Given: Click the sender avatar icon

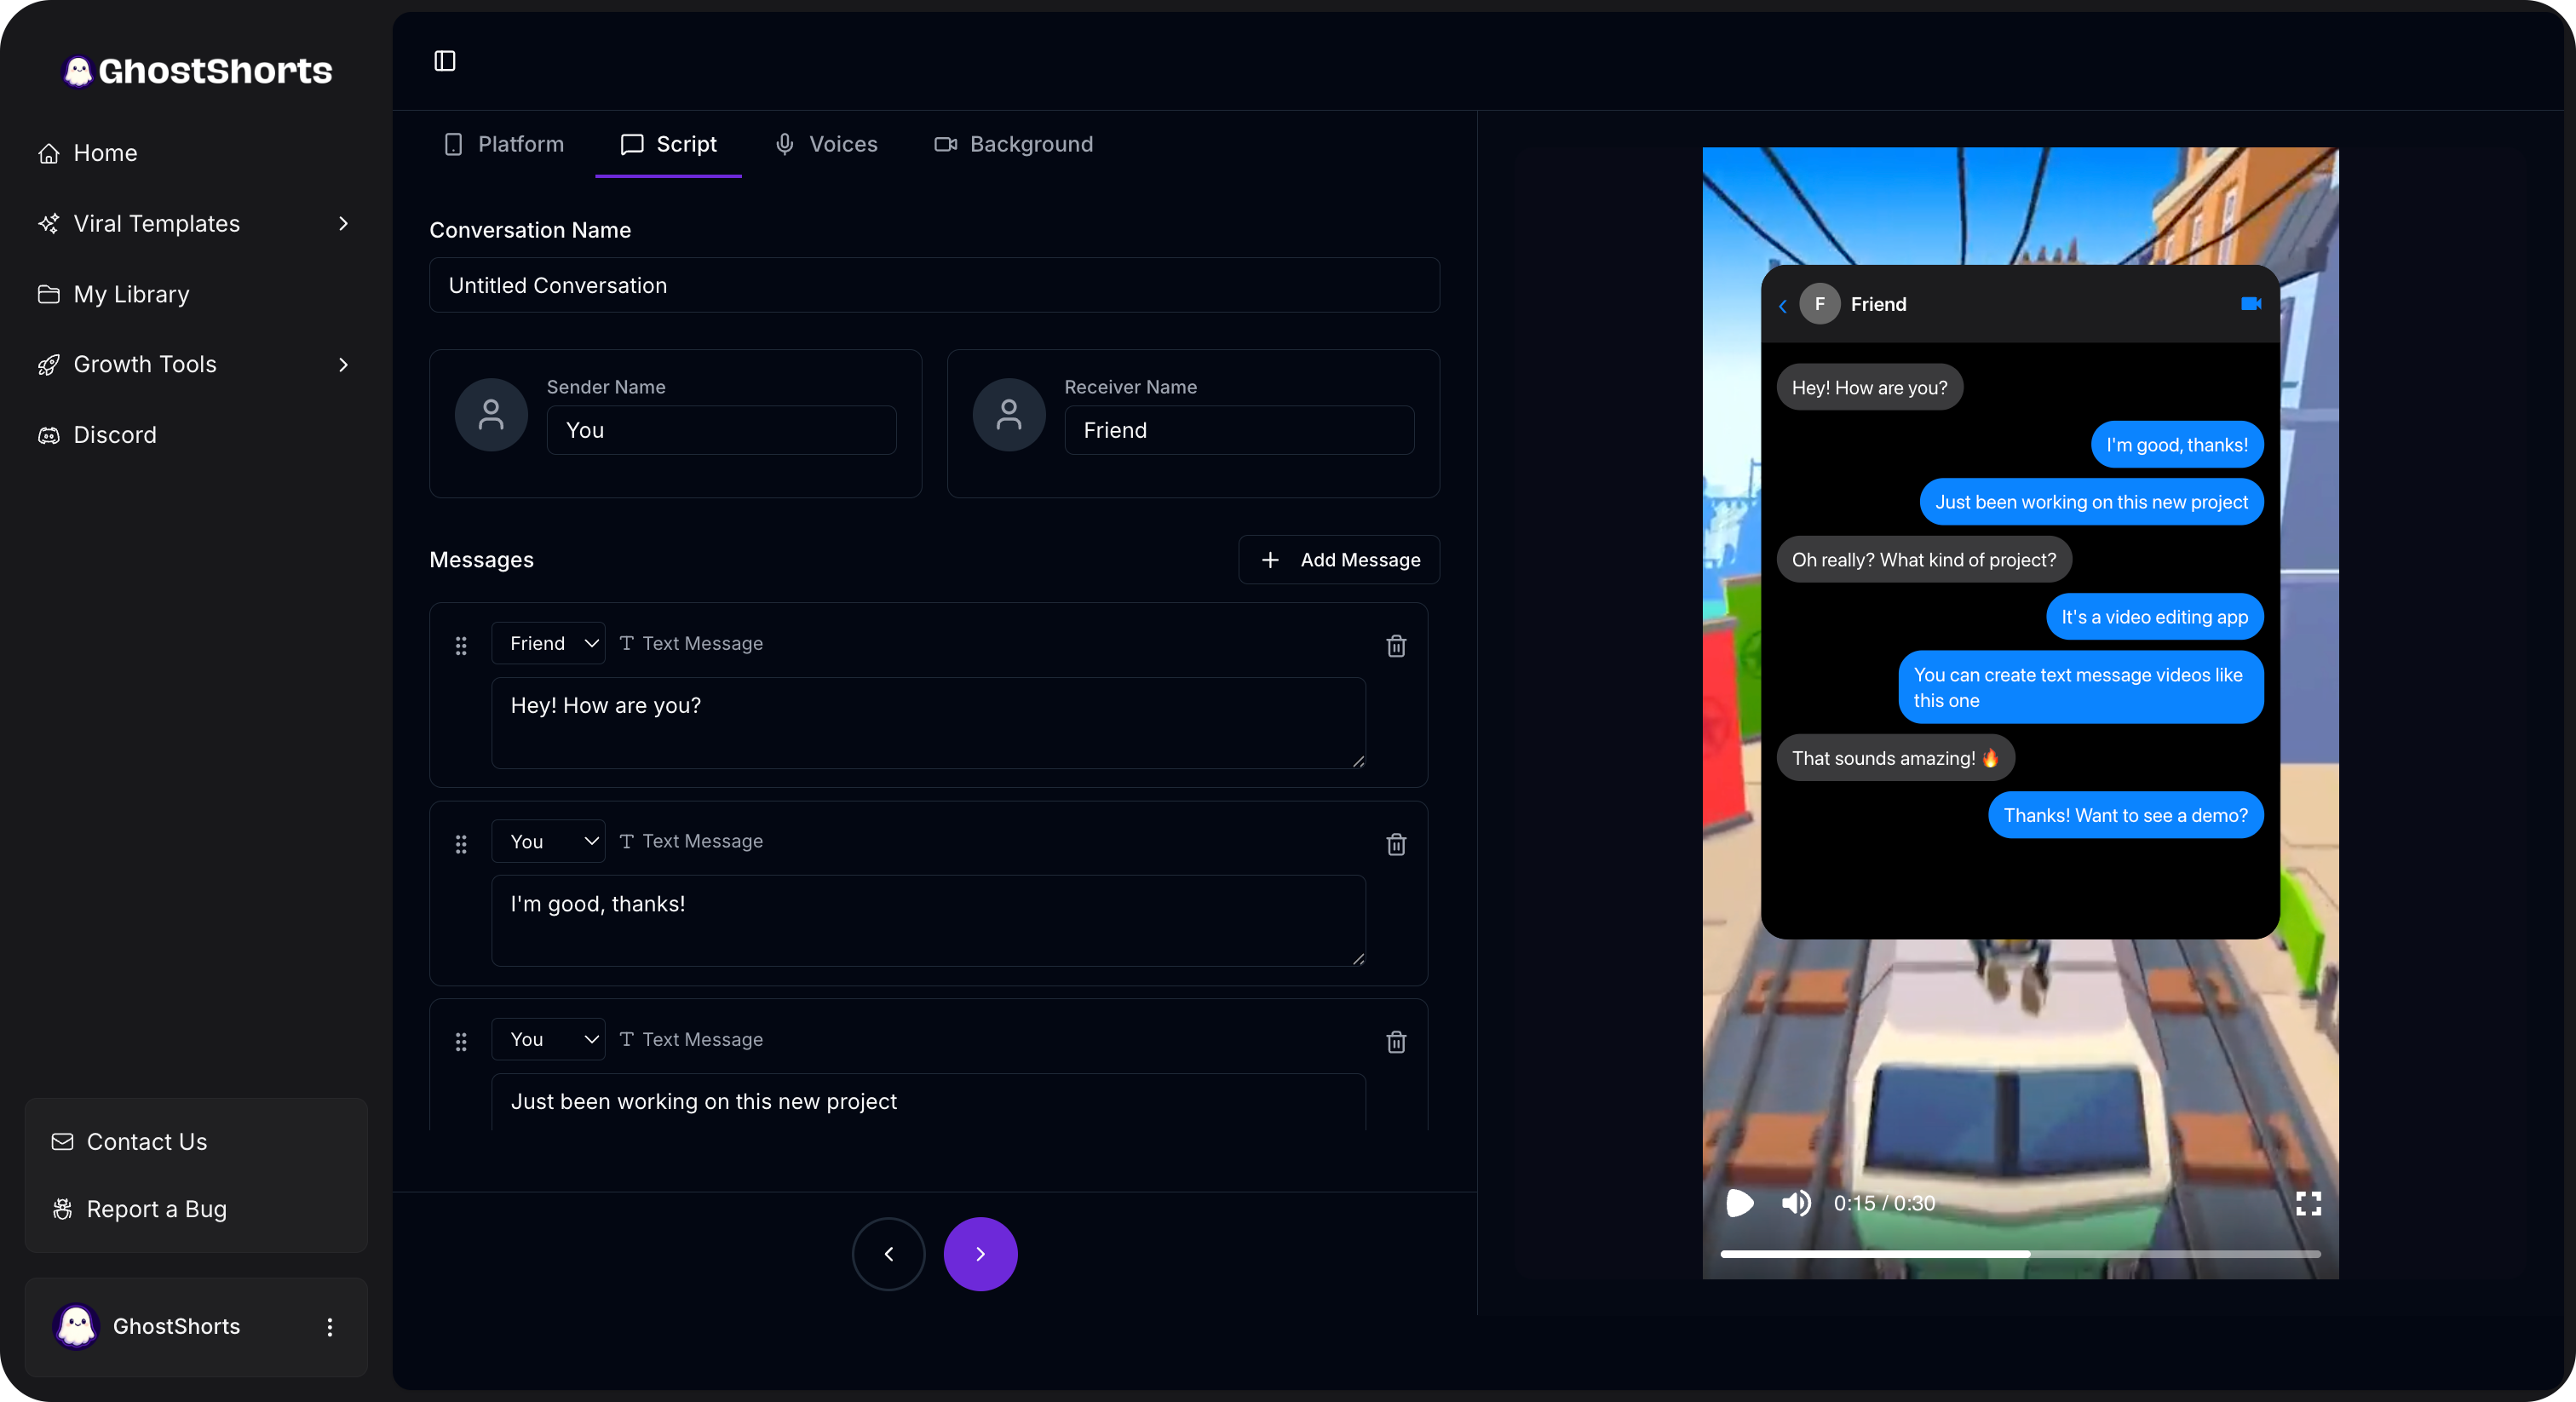Looking at the screenshot, I should (x=491, y=414).
